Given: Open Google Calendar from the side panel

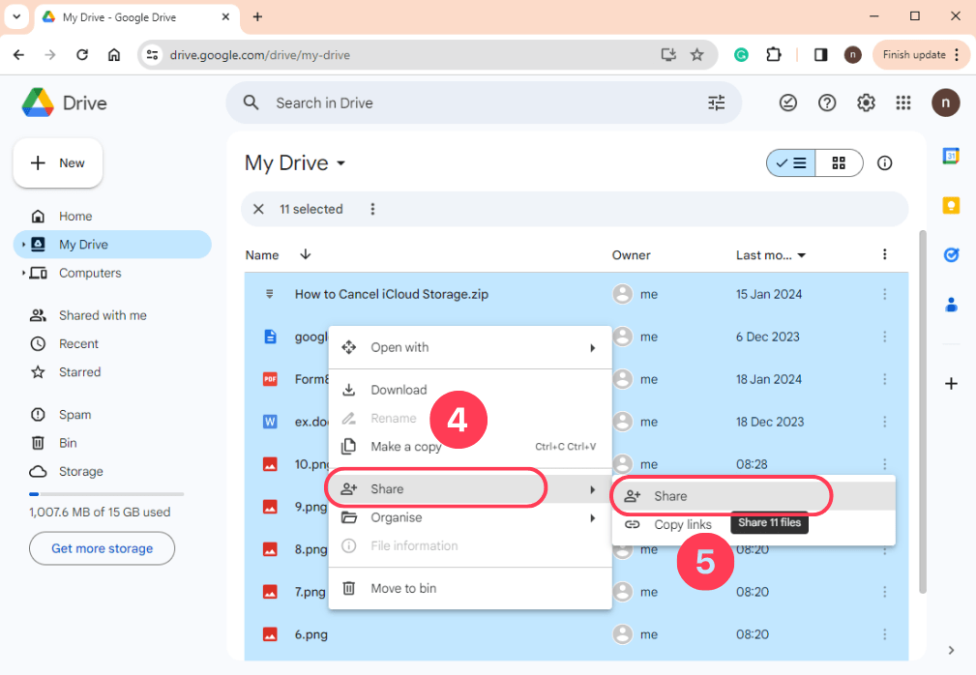Looking at the screenshot, I should [951, 155].
